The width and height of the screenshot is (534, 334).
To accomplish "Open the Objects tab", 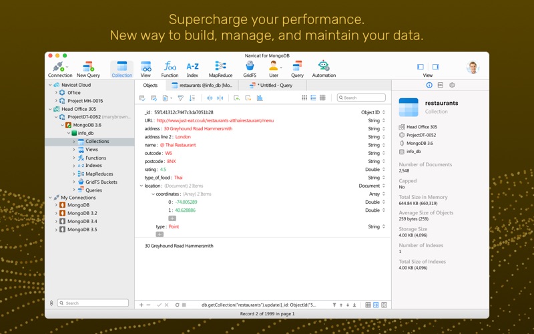I will (150, 86).
